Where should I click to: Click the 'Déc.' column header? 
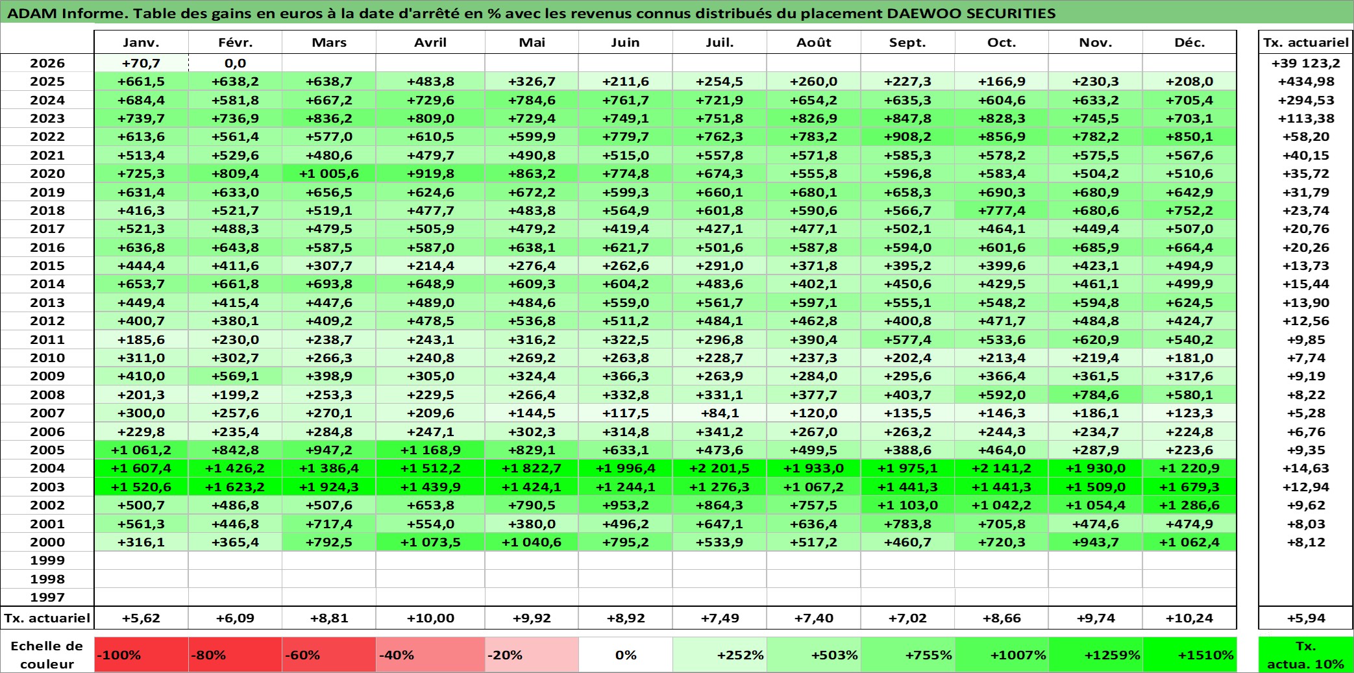(1189, 42)
